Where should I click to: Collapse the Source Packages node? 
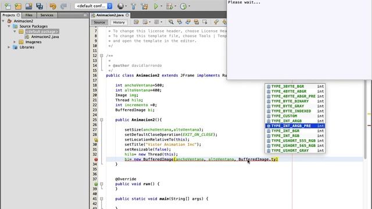(9, 26)
